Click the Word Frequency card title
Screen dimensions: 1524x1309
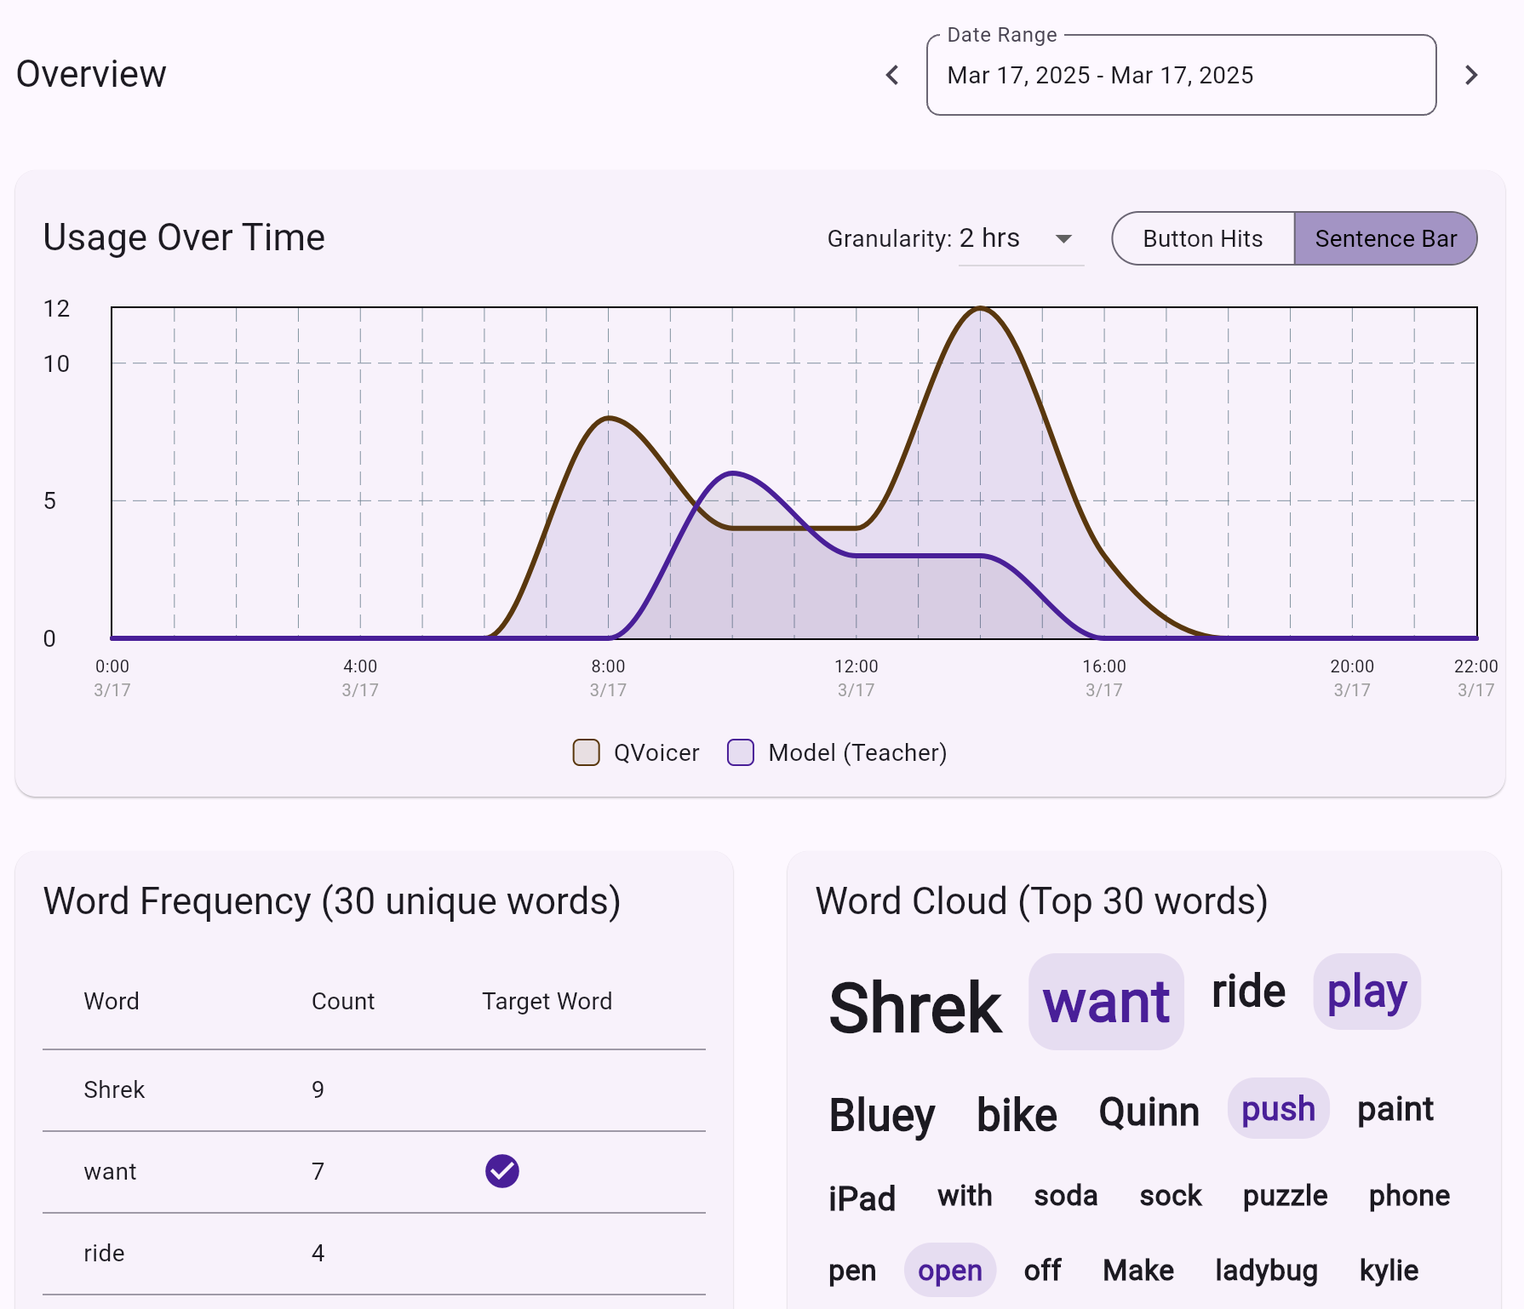(332, 901)
